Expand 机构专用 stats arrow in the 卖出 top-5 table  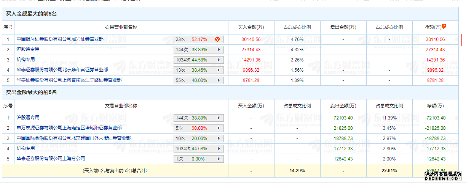pos(219,149)
